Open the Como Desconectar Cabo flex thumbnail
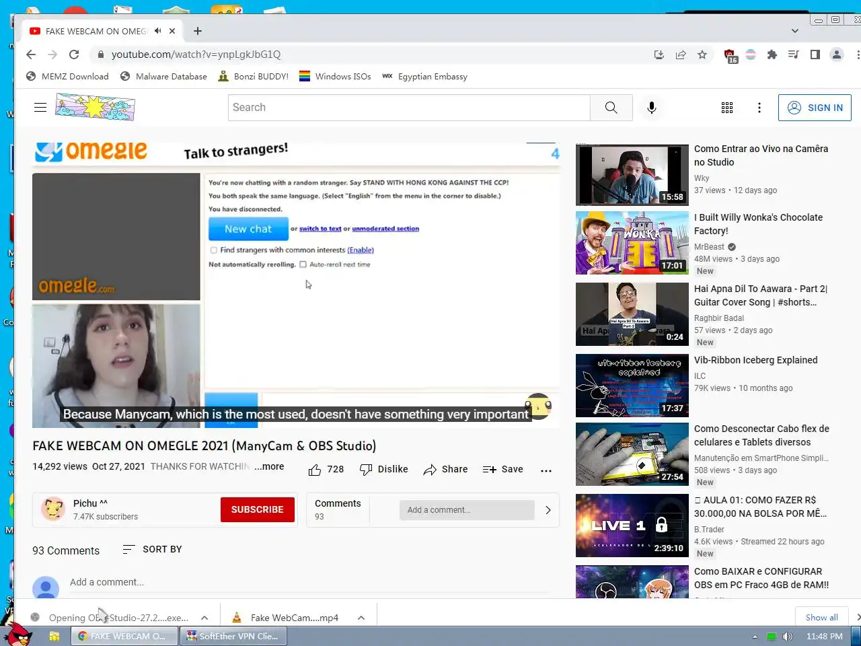Viewport: 861px width, 646px height. pos(632,454)
